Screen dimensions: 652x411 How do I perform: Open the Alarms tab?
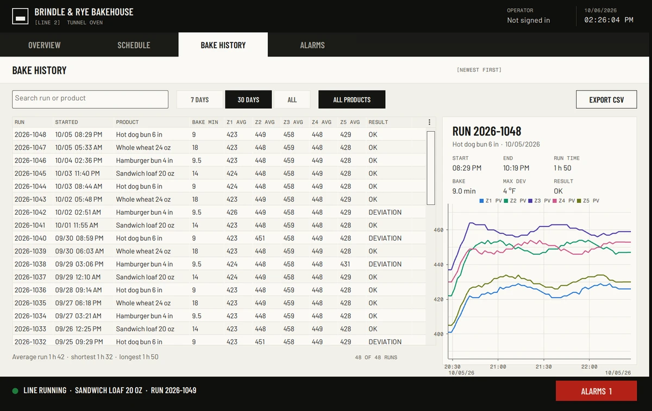pyautogui.click(x=312, y=45)
